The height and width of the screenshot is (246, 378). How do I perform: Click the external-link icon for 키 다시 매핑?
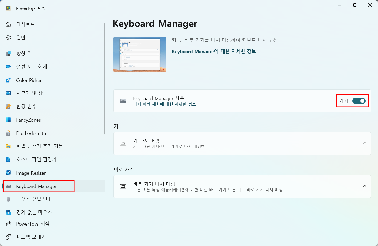click(x=363, y=143)
